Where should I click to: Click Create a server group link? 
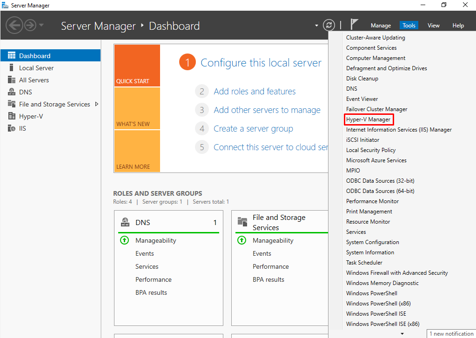(253, 129)
